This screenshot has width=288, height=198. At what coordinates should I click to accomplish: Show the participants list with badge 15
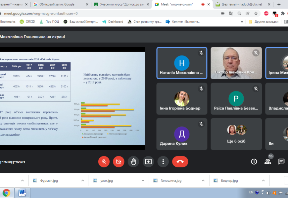coord(268,161)
